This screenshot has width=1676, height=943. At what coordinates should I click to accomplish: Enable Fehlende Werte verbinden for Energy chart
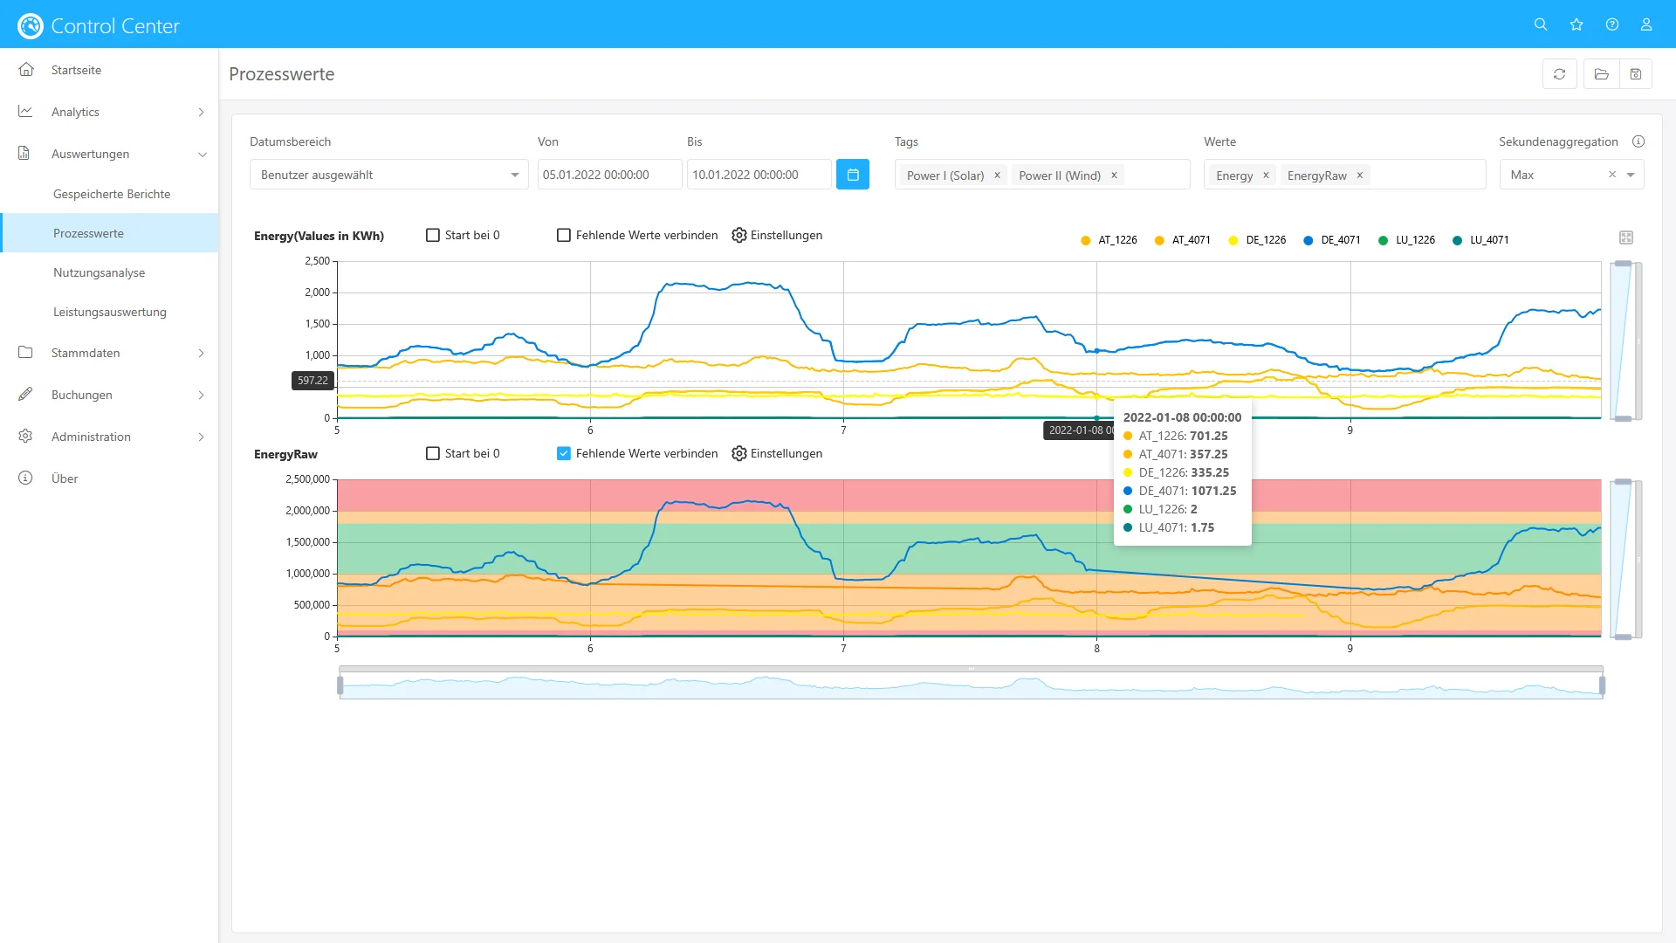(564, 235)
